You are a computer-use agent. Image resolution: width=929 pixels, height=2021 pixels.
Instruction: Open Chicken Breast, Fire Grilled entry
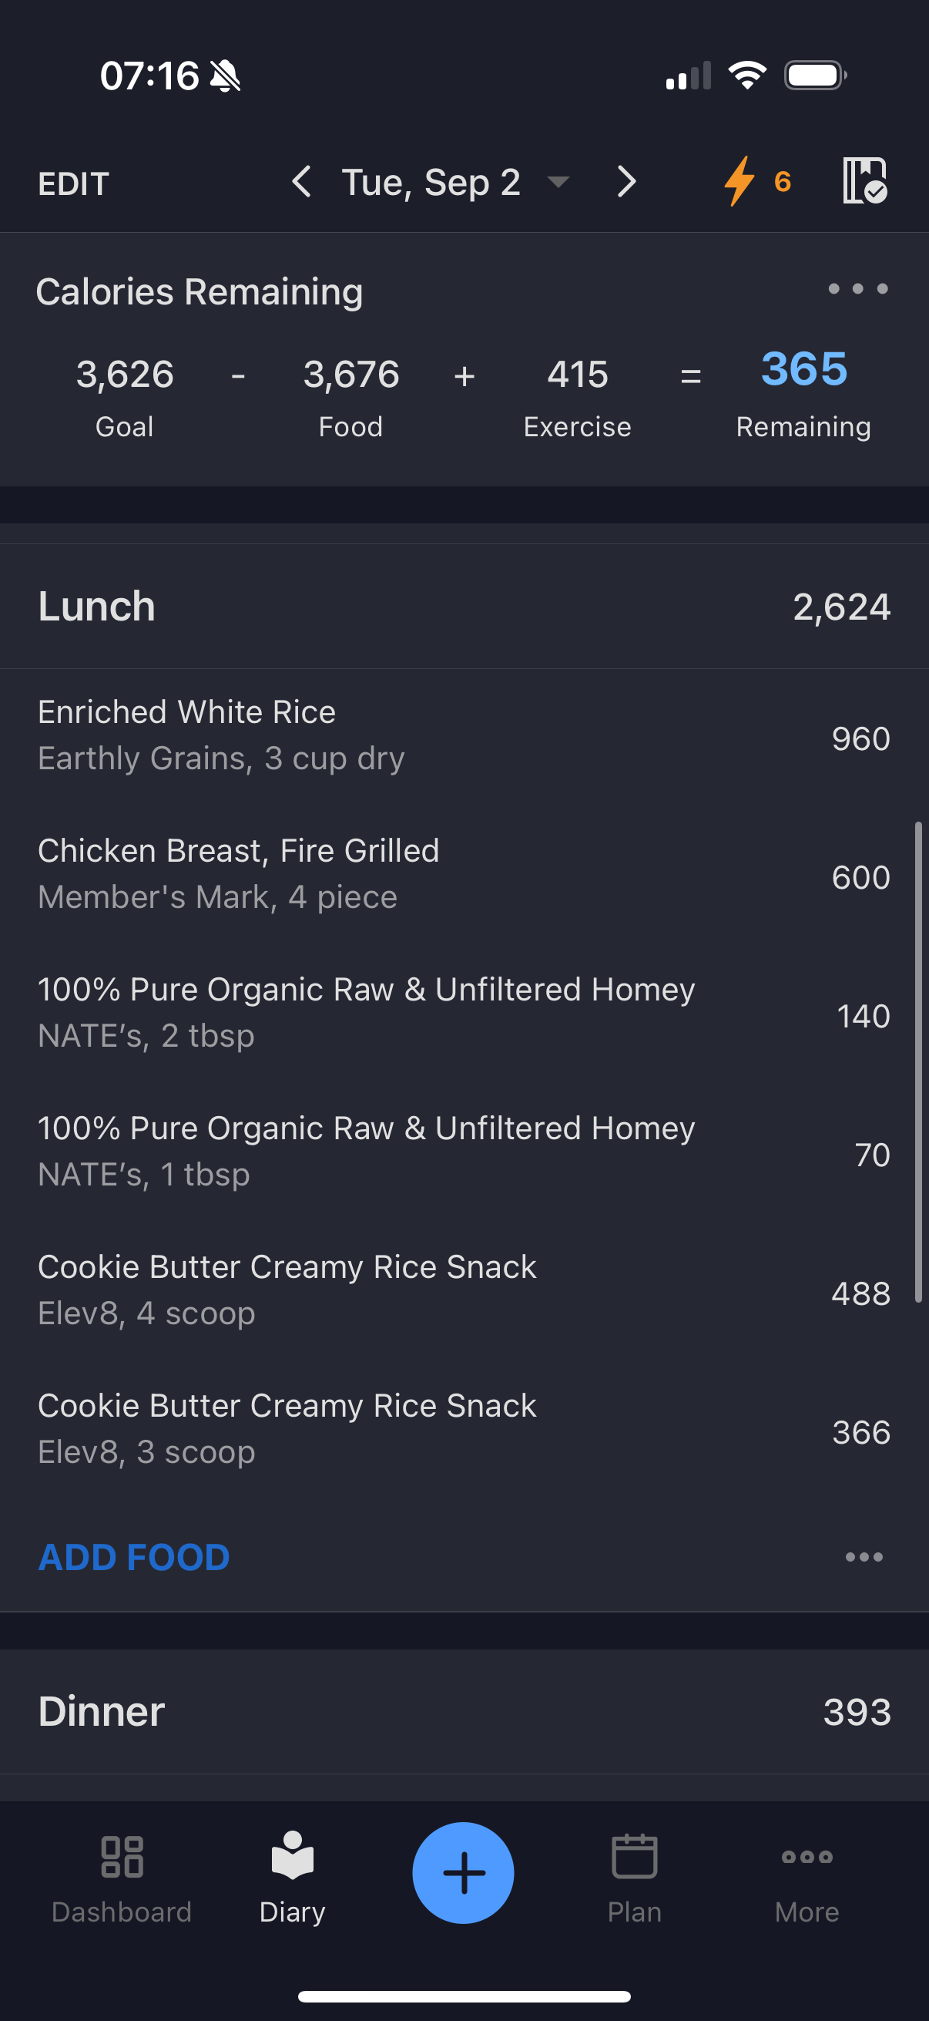coord(464,875)
